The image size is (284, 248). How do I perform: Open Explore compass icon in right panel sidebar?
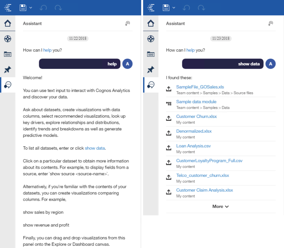pyautogui.click(x=151, y=39)
